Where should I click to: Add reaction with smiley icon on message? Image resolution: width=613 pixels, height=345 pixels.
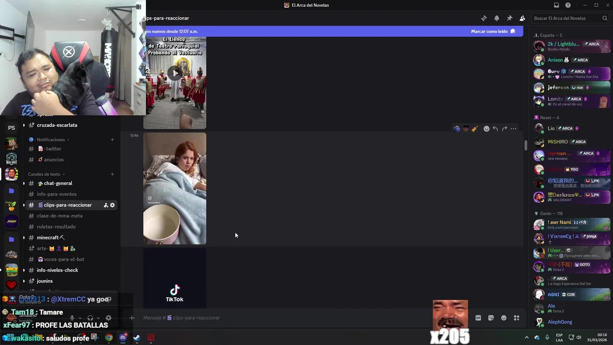[x=486, y=128]
